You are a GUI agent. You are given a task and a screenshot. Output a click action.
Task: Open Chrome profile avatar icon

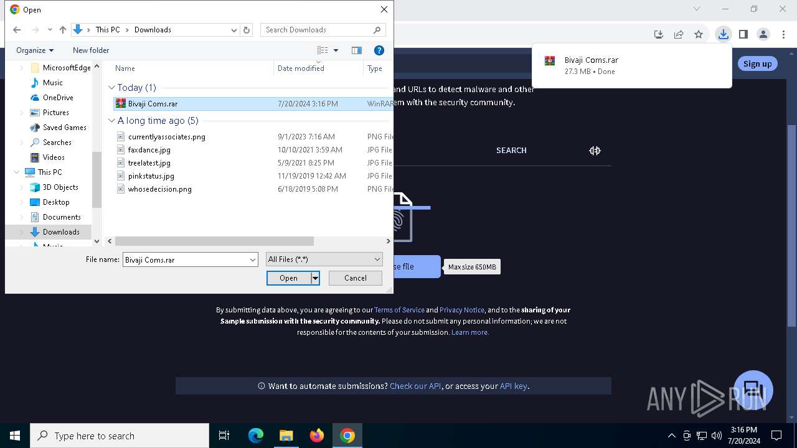tap(763, 34)
